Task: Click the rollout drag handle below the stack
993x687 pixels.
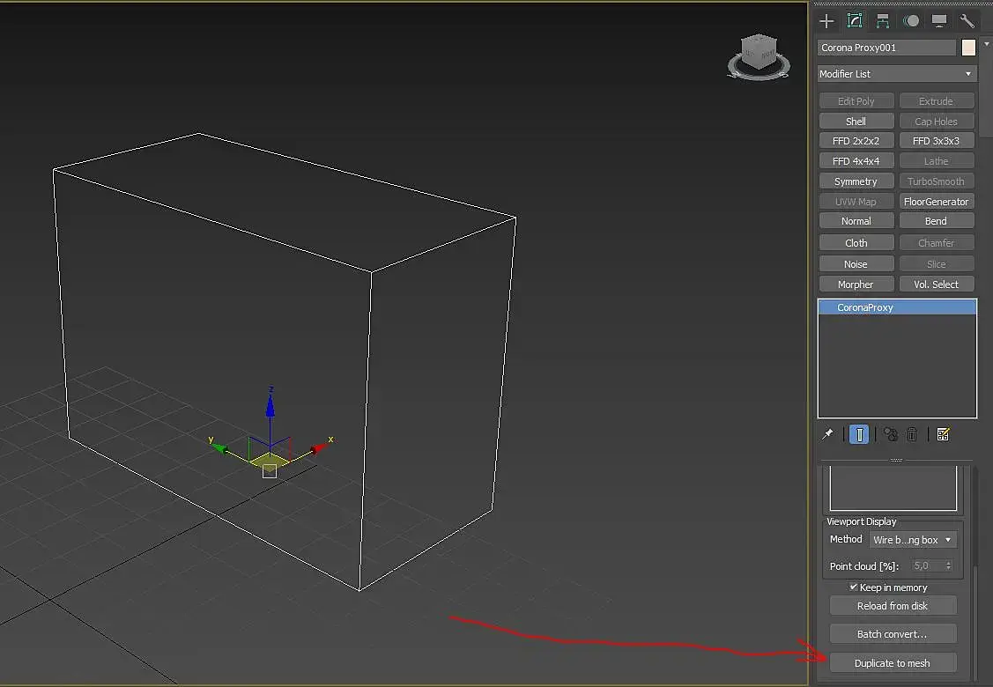Action: click(896, 460)
